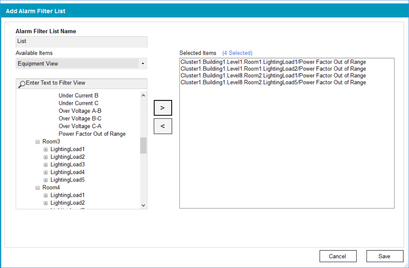The image size is (409, 268).
Task: Expand LightingLoad5 under Room3
Action: pyautogui.click(x=46, y=180)
